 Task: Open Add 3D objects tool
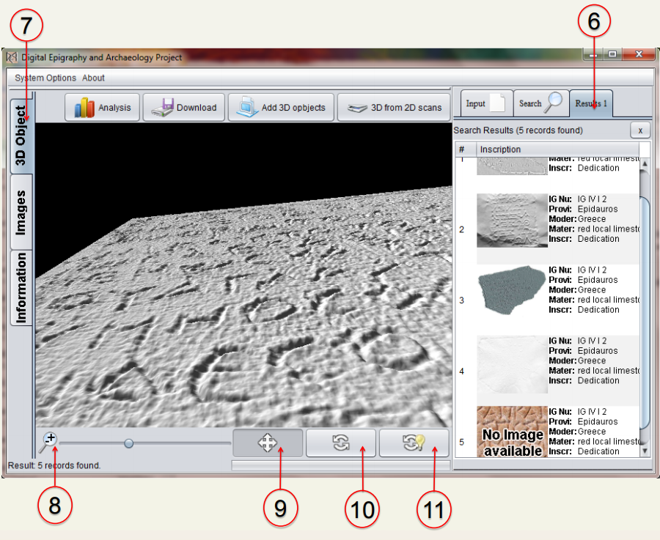[x=282, y=108]
